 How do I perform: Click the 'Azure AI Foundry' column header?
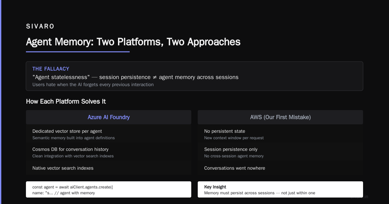pos(109,117)
